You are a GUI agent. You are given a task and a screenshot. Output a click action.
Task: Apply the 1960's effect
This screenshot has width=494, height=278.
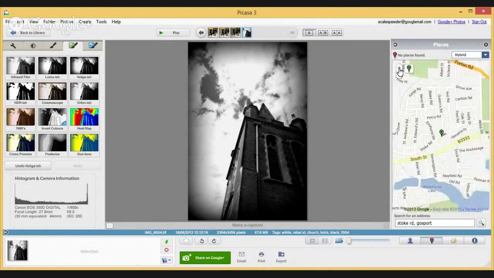[20, 119]
